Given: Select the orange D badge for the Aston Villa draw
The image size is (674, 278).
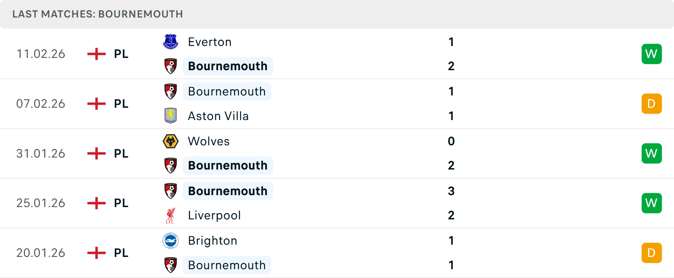Looking at the screenshot, I should (x=652, y=104).
